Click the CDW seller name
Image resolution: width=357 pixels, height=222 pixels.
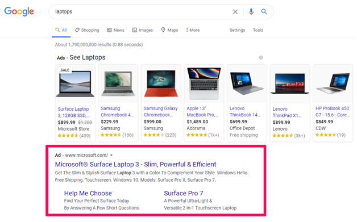(x=321, y=128)
